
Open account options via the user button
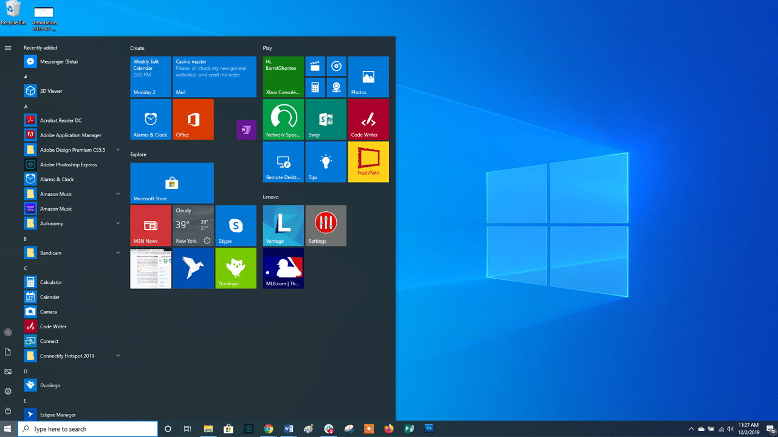[8, 332]
